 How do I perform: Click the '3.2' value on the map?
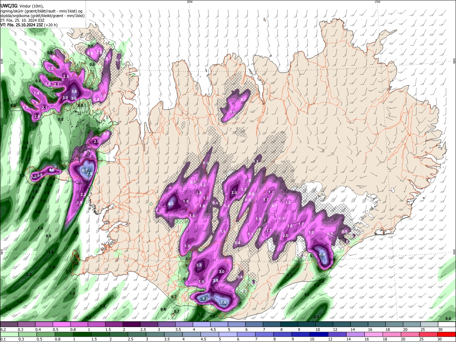pyautogui.click(x=34, y=177)
